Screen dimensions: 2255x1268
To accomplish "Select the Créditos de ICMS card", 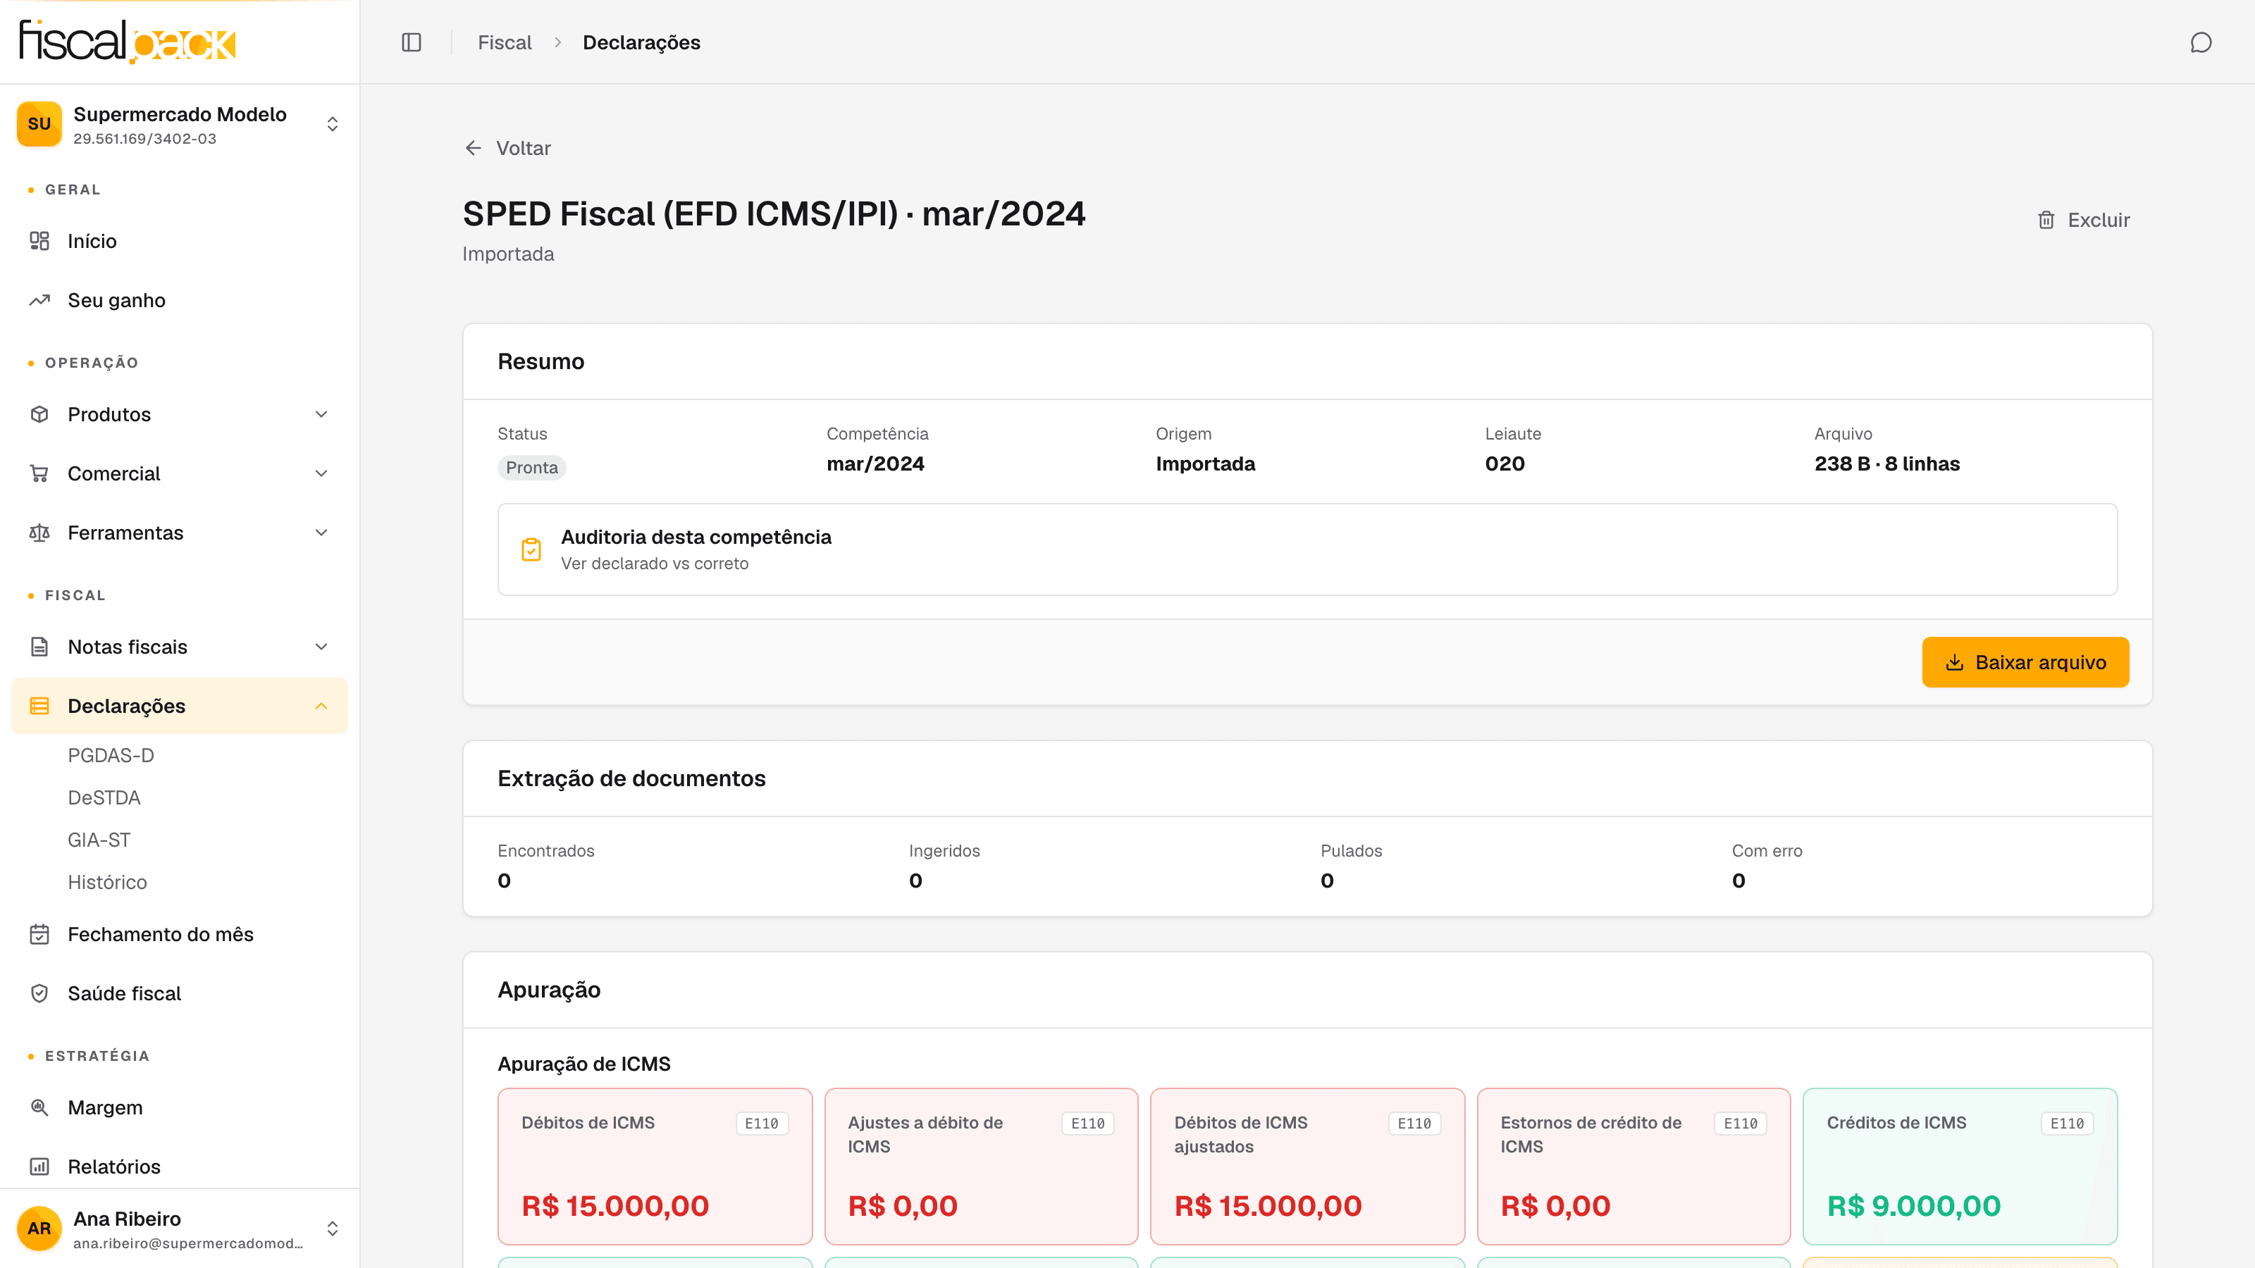I will 1960,1166.
